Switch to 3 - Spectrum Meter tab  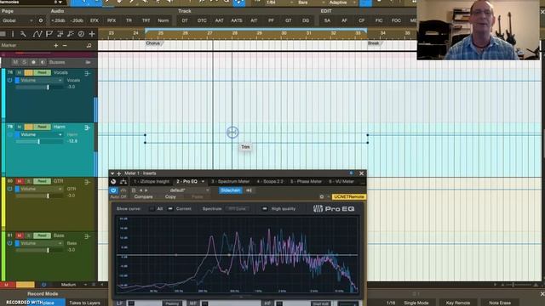[230, 181]
